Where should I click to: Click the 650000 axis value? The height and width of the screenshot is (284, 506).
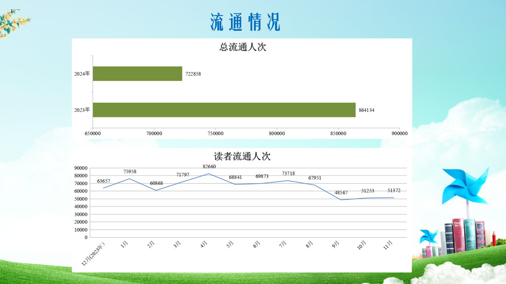click(x=93, y=133)
